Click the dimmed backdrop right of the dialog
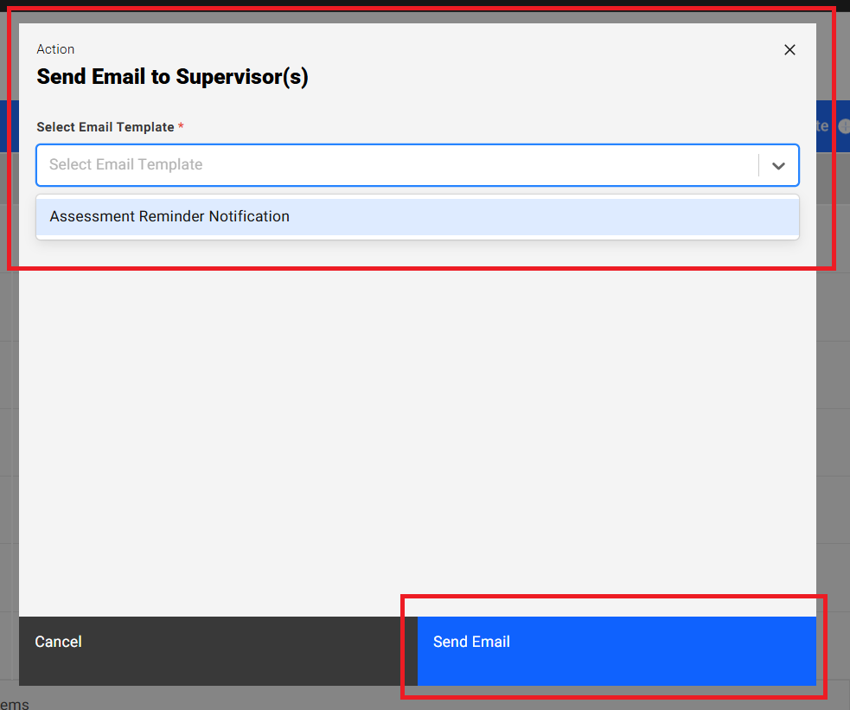This screenshot has width=850, height=710. click(833, 432)
